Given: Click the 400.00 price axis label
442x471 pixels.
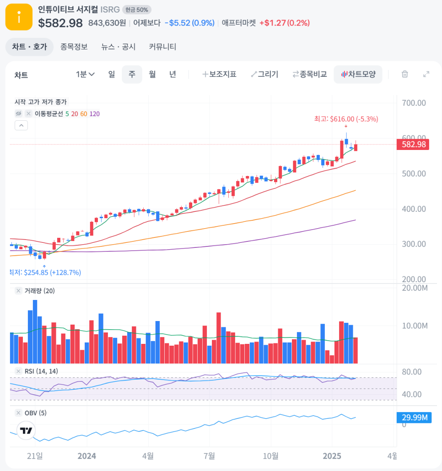Looking at the screenshot, I should (x=414, y=209).
